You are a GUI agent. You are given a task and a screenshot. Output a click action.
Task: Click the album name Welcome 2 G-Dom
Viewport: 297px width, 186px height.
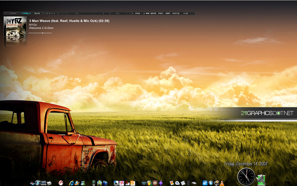(x=41, y=28)
